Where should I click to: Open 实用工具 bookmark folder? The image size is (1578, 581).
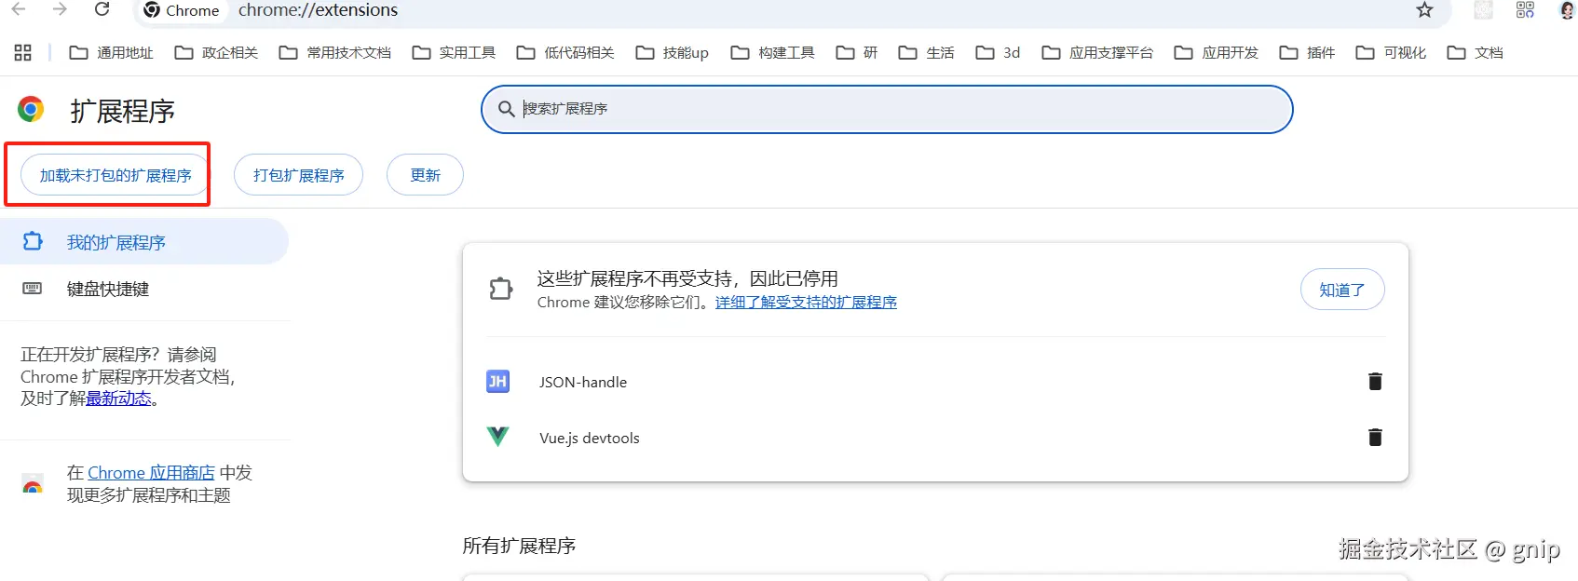(454, 53)
